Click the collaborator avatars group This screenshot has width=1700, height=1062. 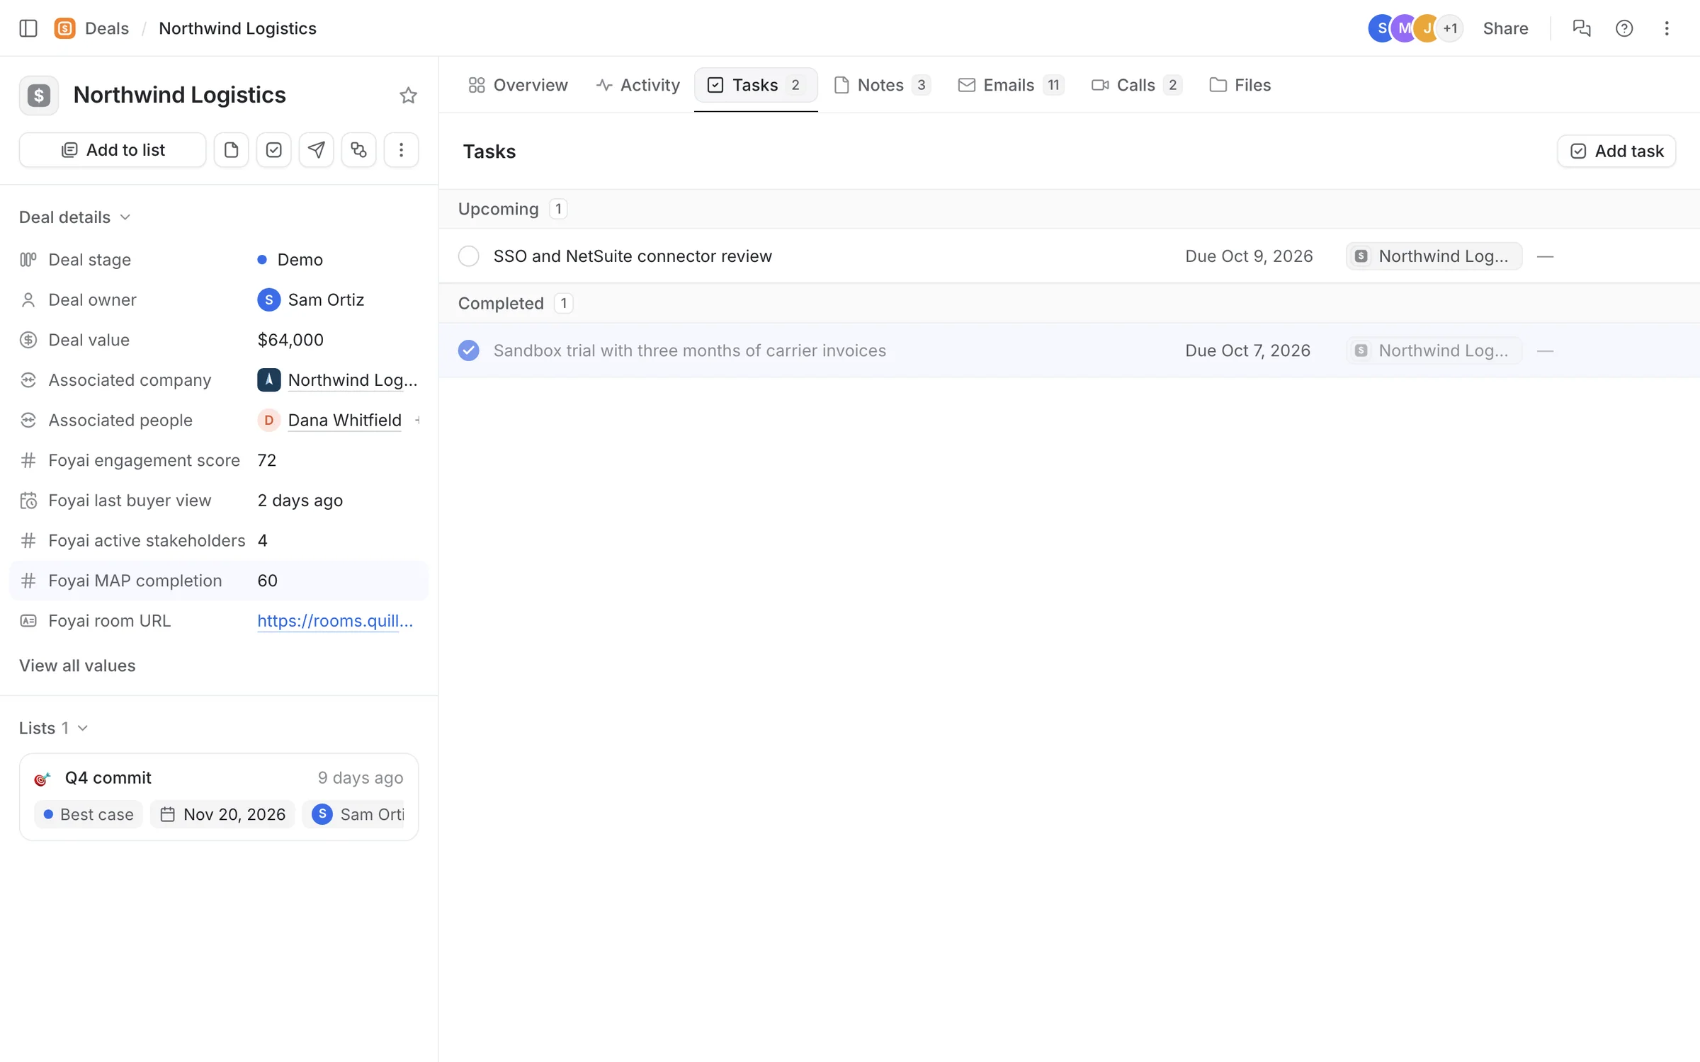1415,28
